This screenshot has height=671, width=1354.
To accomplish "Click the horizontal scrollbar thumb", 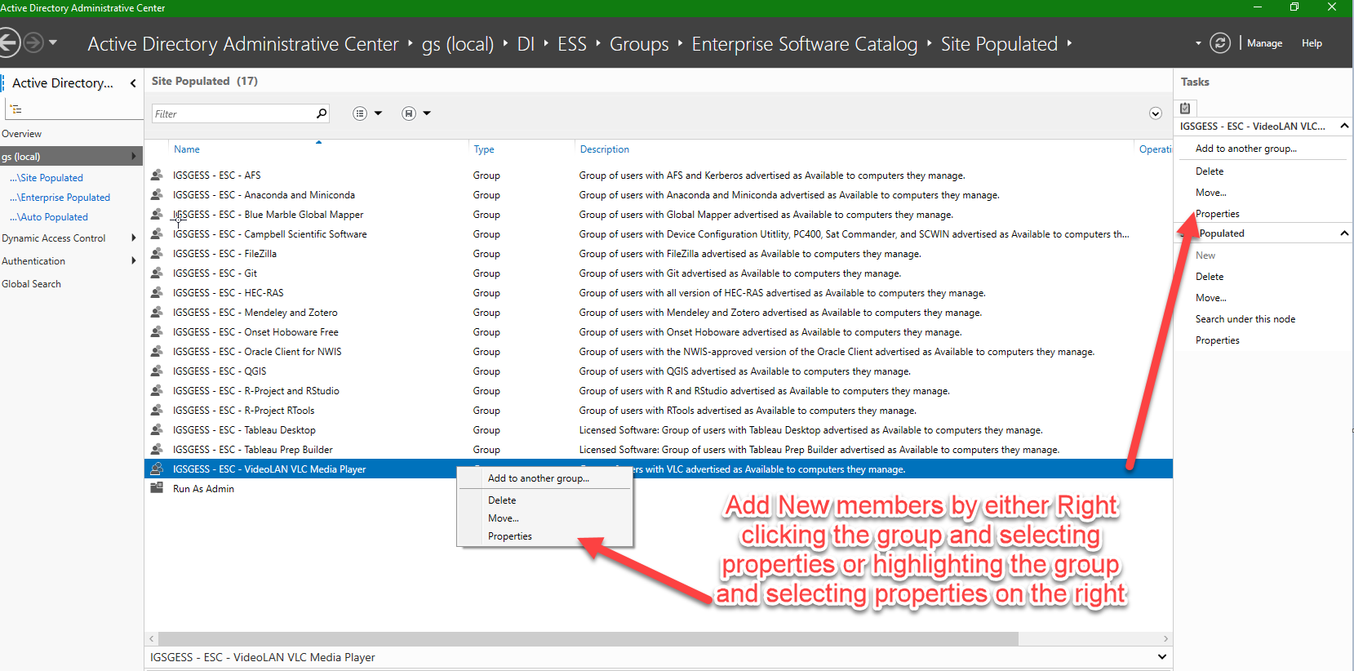I will tap(588, 638).
